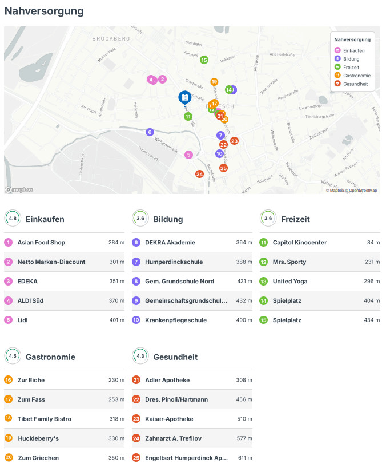Viewport: 382px width, 471px height.
Task: Click the Spielplatz row at 404 m
Action: 320,300
